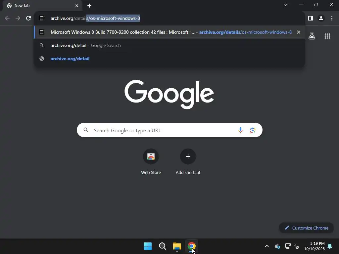339x254 pixels.
Task: Open the Chrome profile menu
Action: [321, 19]
